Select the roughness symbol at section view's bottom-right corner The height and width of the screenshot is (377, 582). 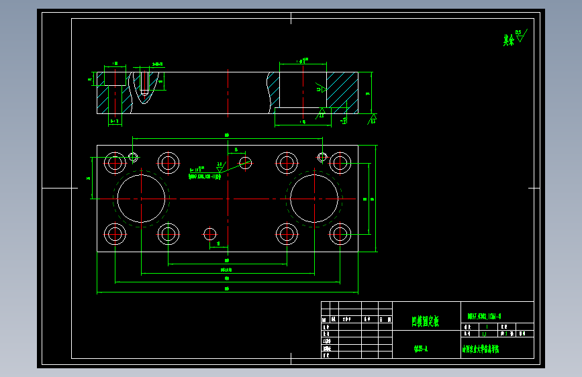pyautogui.click(x=373, y=119)
